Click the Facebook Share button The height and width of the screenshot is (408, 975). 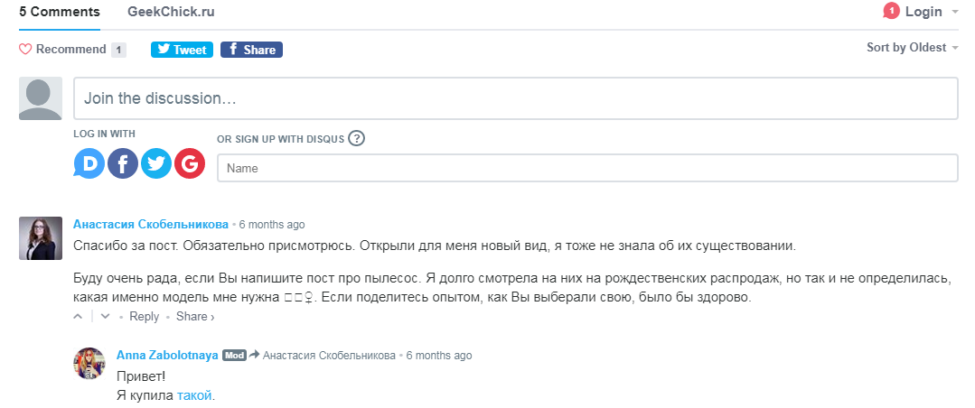(251, 50)
